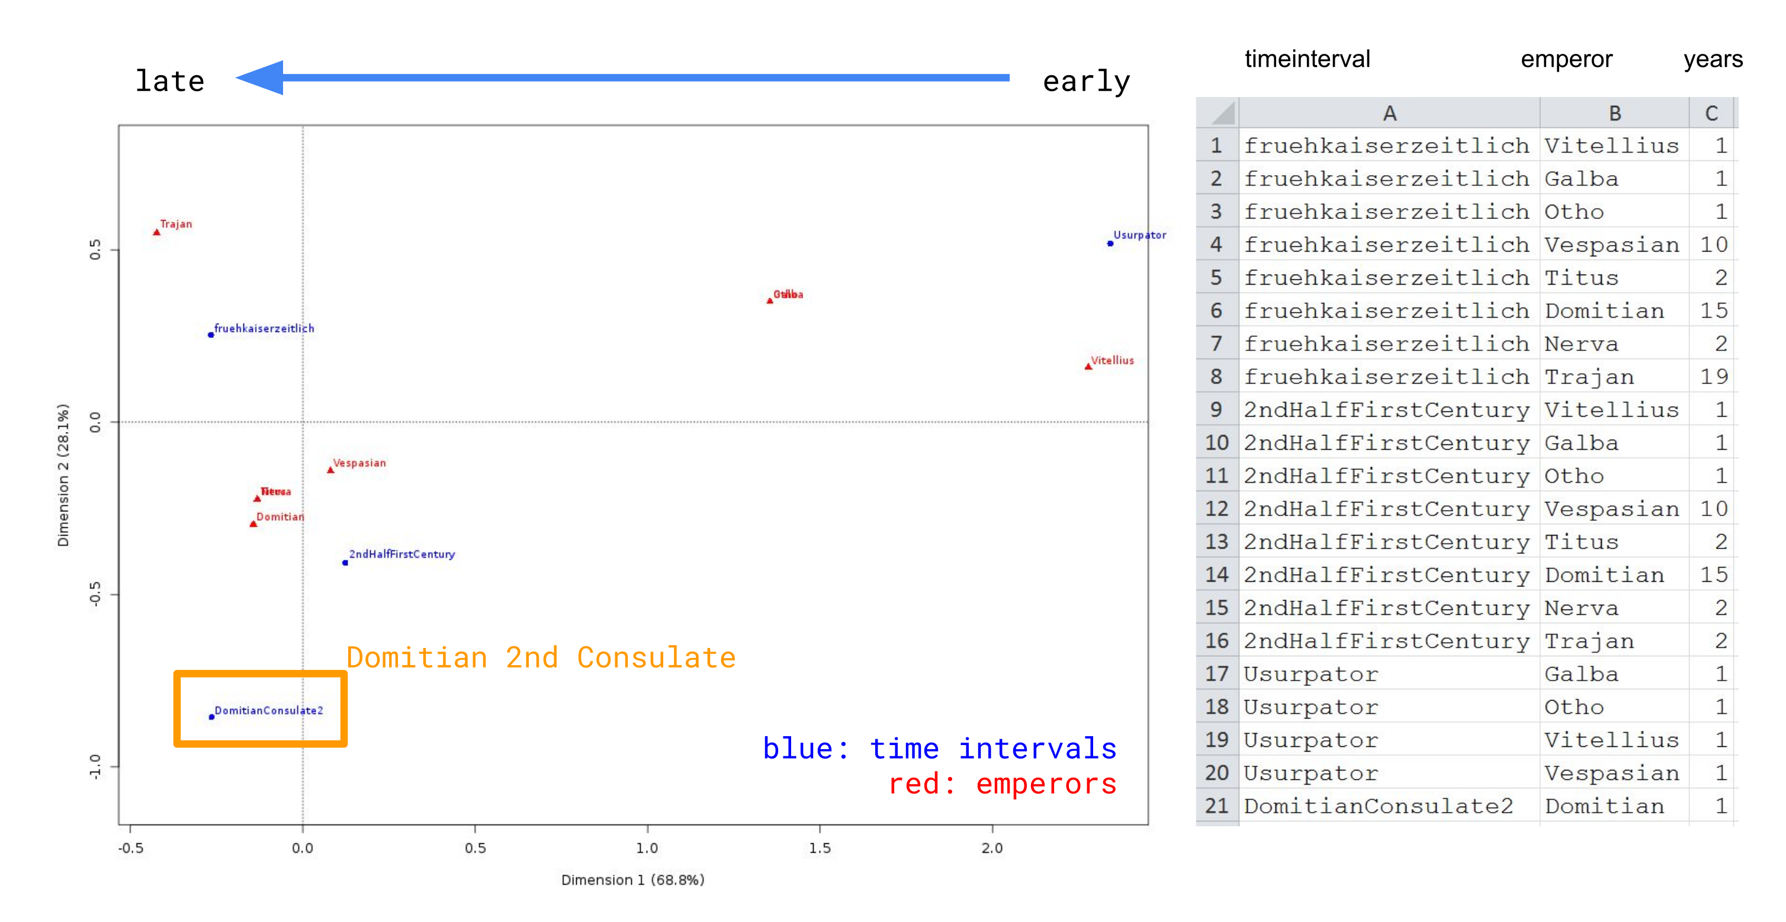Click 'Domitian' cell in row 14
Screen dimensions: 1786x922
point(1615,575)
